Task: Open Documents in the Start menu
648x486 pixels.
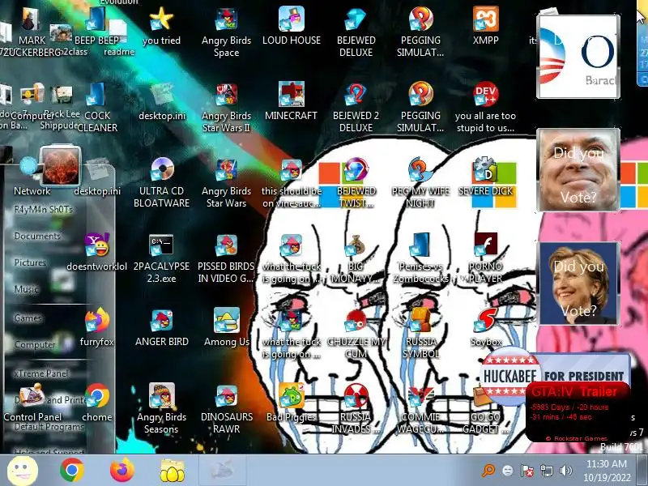Action: tap(37, 236)
